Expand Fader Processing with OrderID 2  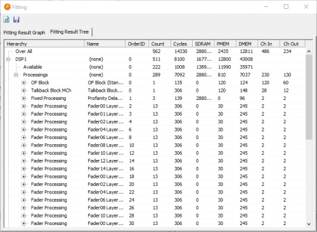23,106
